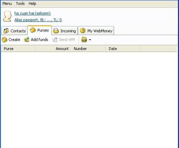Viewport: 179px width, 148px height.
Task: Expand the dropdown arrow next to register icon
Action: [x=90, y=40]
